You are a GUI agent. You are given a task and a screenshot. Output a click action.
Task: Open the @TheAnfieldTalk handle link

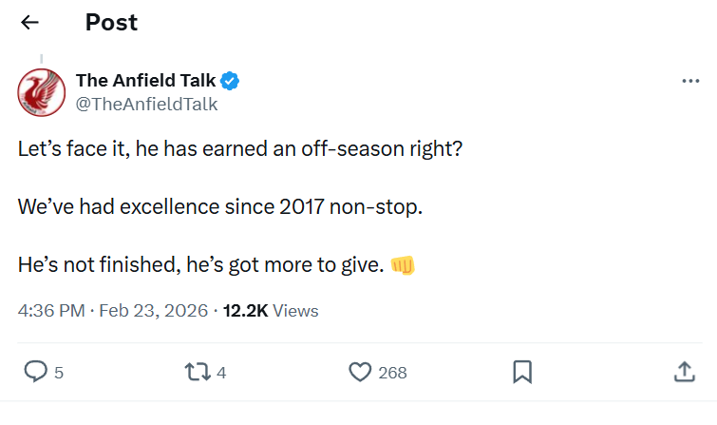point(146,105)
